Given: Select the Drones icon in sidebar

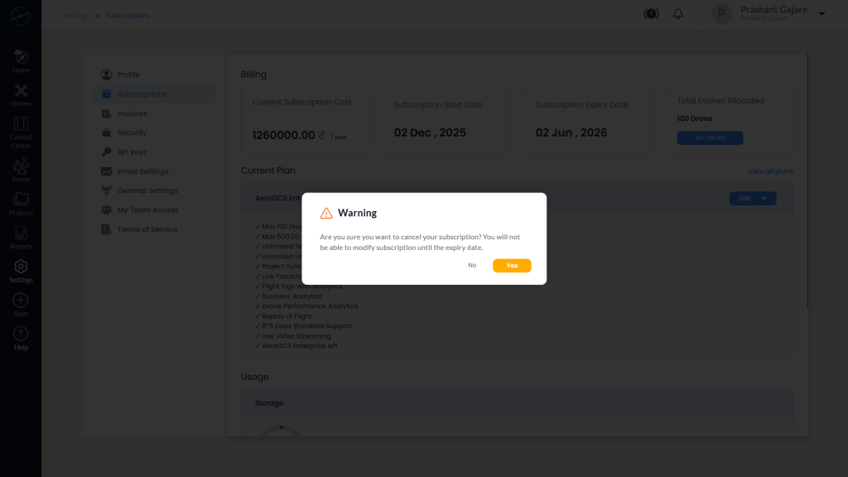Looking at the screenshot, I should click(x=20, y=91).
